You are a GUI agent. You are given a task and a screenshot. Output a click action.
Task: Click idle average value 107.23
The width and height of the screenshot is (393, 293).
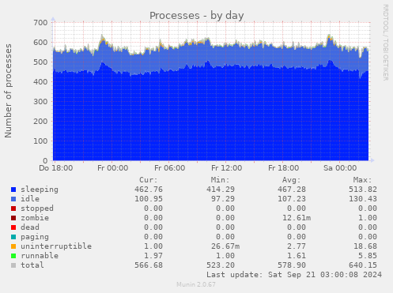click(x=292, y=199)
